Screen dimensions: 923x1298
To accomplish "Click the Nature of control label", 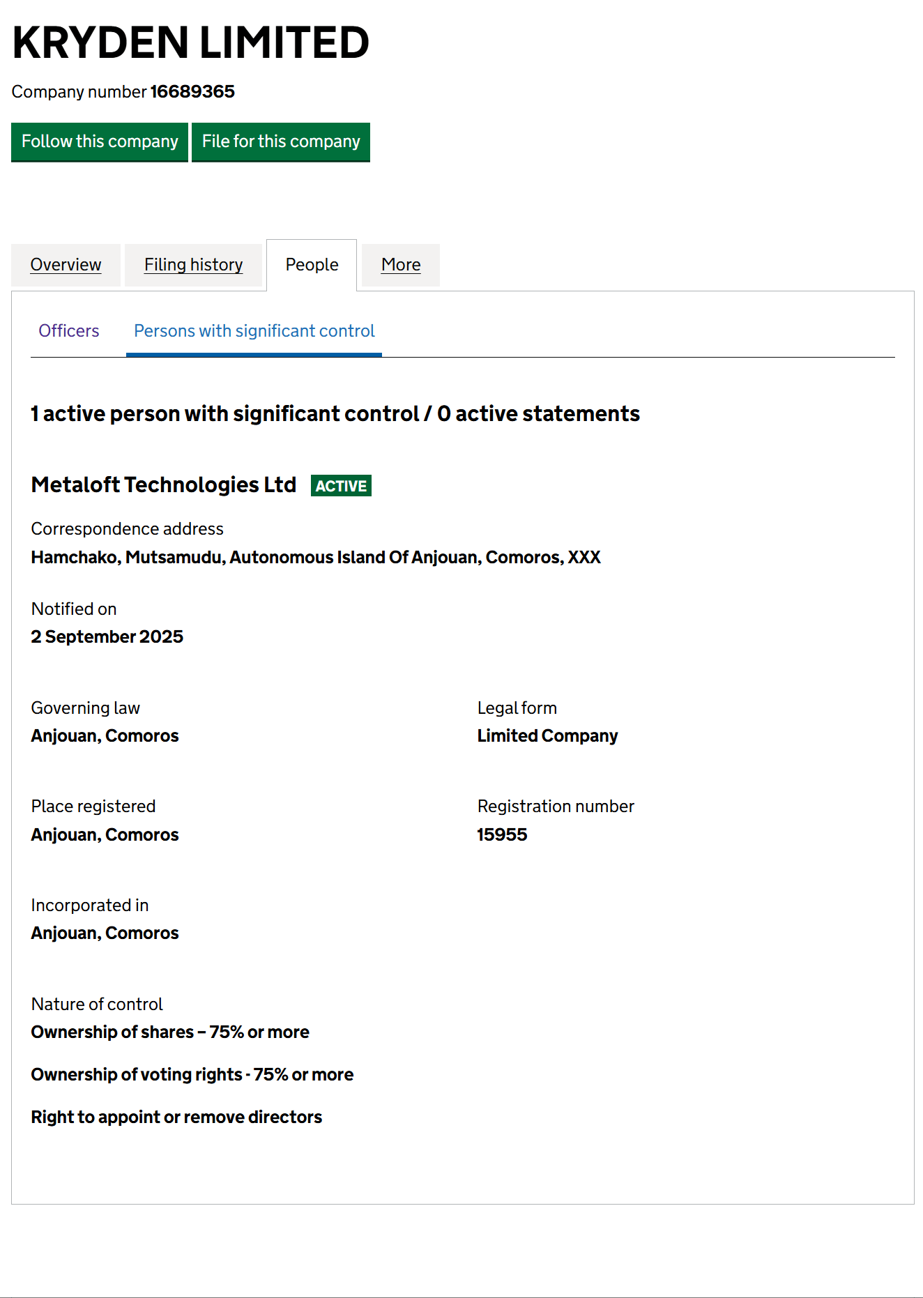I will pos(97,1005).
